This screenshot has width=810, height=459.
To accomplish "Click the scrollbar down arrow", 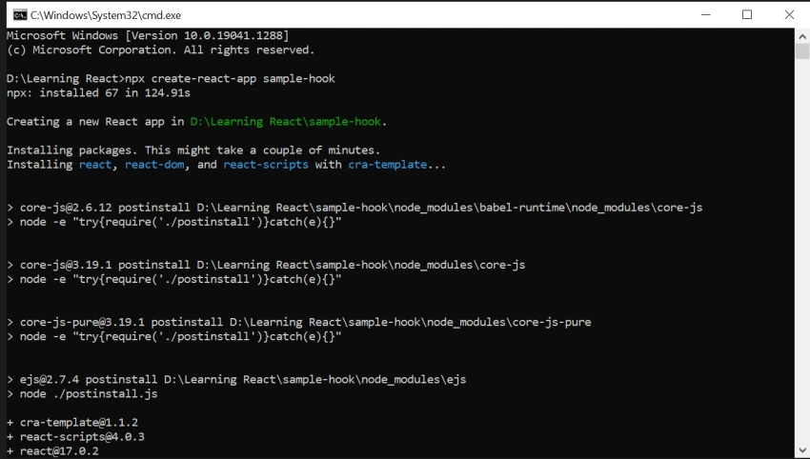I will coord(802,449).
